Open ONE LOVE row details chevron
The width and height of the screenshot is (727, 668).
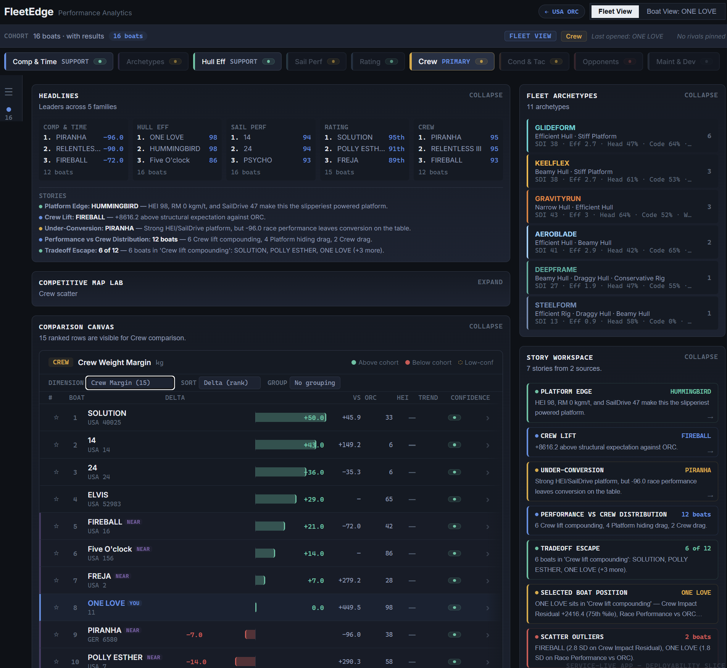pyautogui.click(x=488, y=608)
